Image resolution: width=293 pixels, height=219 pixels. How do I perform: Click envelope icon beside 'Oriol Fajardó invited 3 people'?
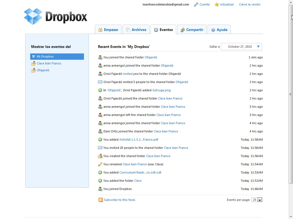100,82
